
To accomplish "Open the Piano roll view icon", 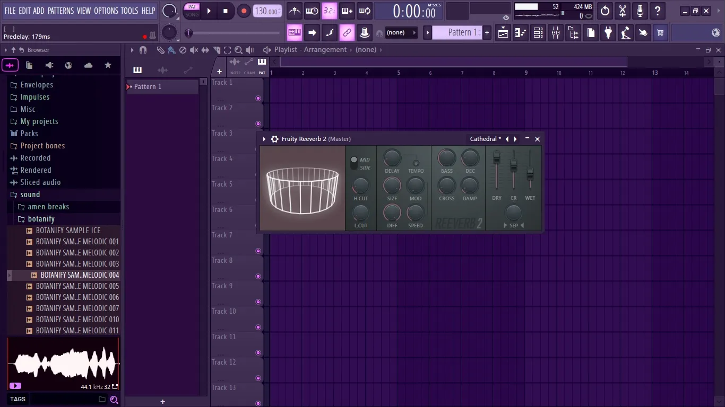I will coord(521,33).
